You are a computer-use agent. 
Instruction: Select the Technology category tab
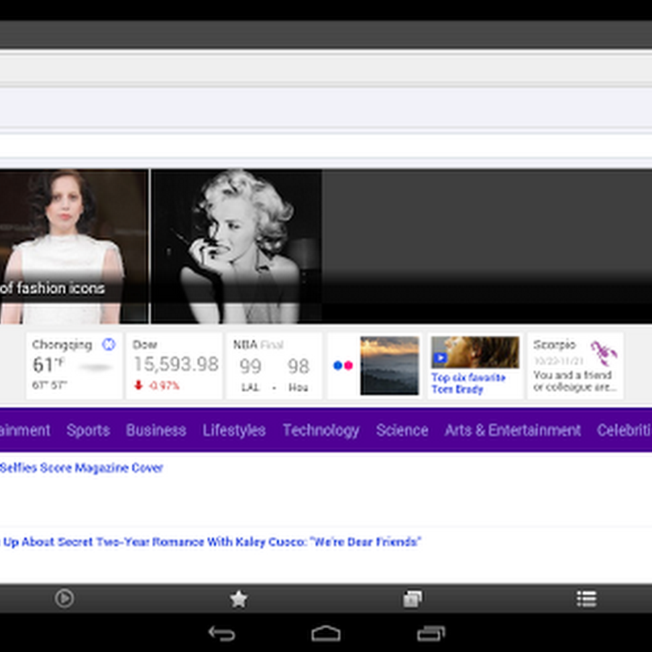(320, 430)
